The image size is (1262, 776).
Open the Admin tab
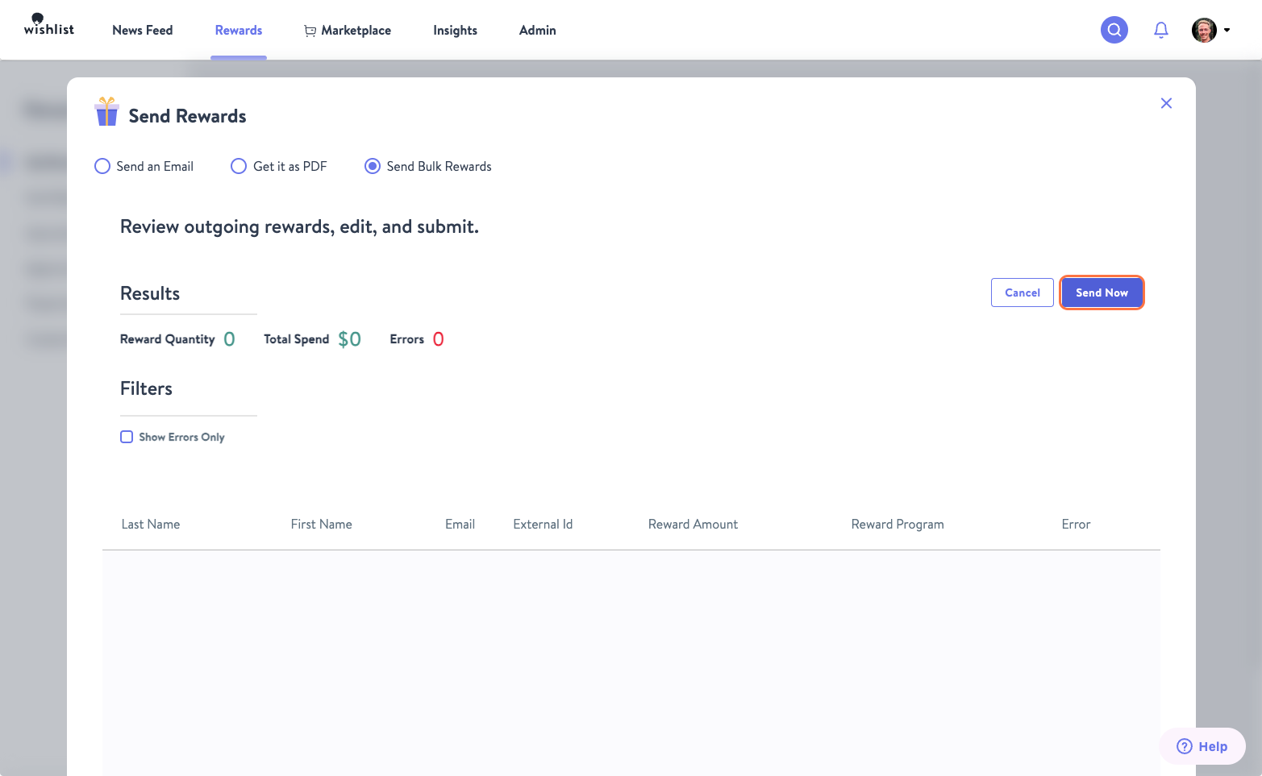(538, 30)
